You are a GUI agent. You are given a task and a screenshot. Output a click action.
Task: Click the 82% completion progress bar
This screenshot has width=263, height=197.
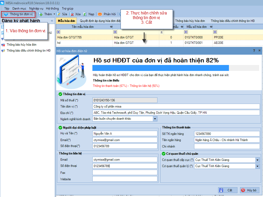(x=176, y=68)
